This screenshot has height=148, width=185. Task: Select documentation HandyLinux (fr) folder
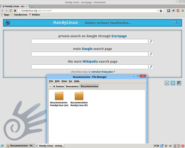79,99
